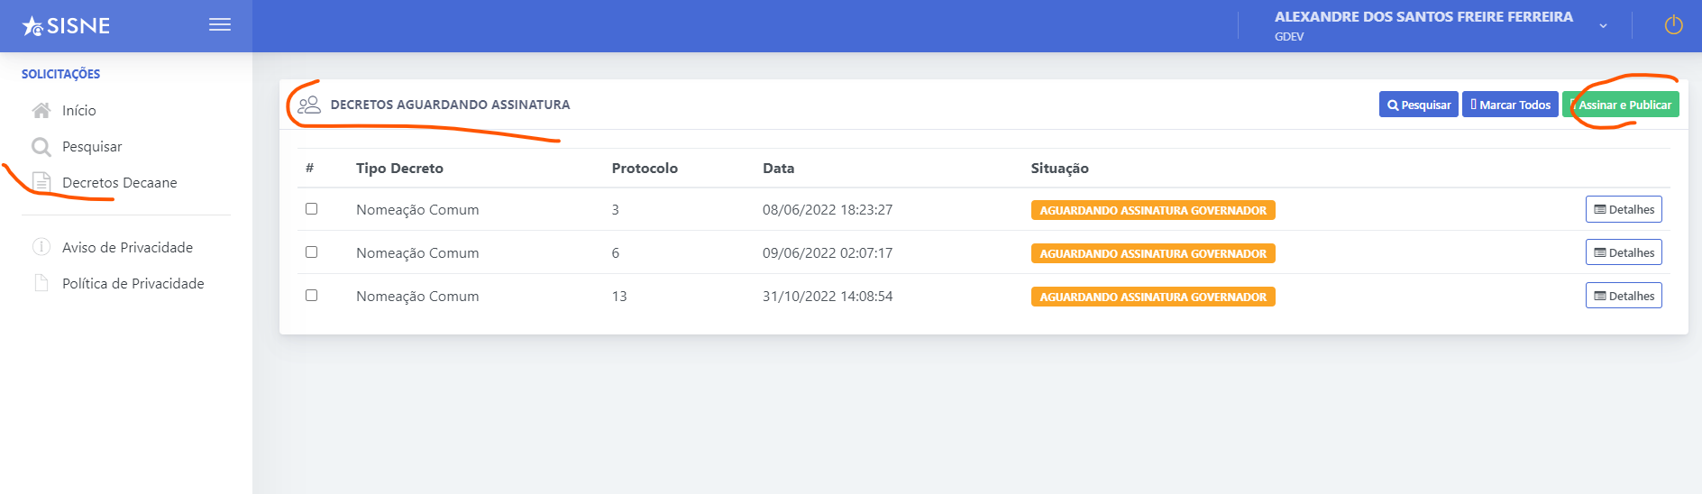
Task: Click the Marcar Todos button
Action: coord(1510,105)
